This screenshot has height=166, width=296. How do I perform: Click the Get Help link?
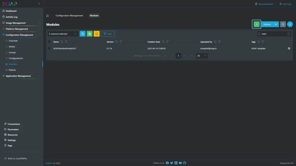(x=285, y=4)
